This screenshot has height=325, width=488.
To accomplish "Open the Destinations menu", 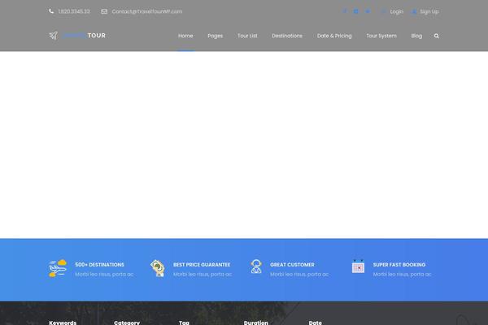I will point(287,36).
